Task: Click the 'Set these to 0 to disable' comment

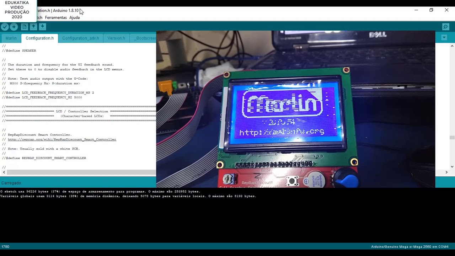Action: (x=63, y=69)
